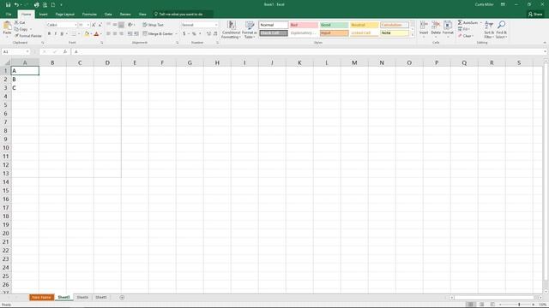Copy the selected cell
549x308 pixels.
coord(21,29)
